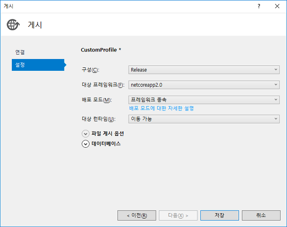Open link 배포 모드에 대한 자세한 설명
287x227 pixels.
(161, 108)
